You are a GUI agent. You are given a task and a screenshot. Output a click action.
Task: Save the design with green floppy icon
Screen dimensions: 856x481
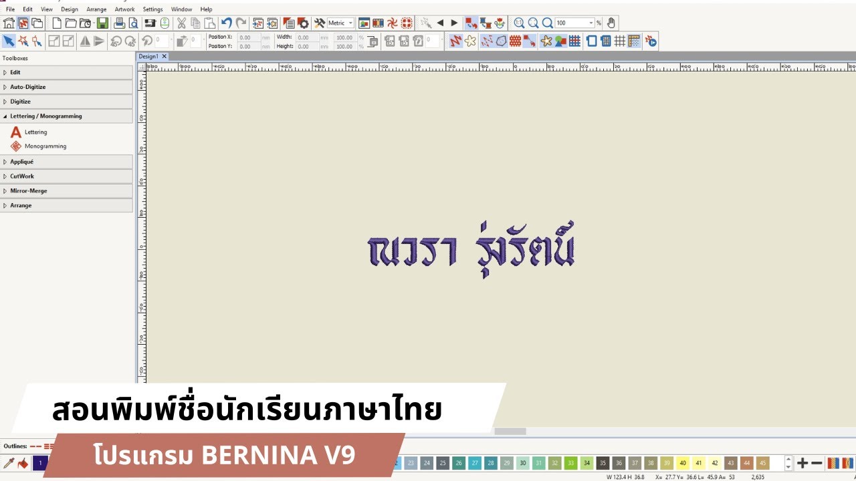pyautogui.click(x=102, y=23)
